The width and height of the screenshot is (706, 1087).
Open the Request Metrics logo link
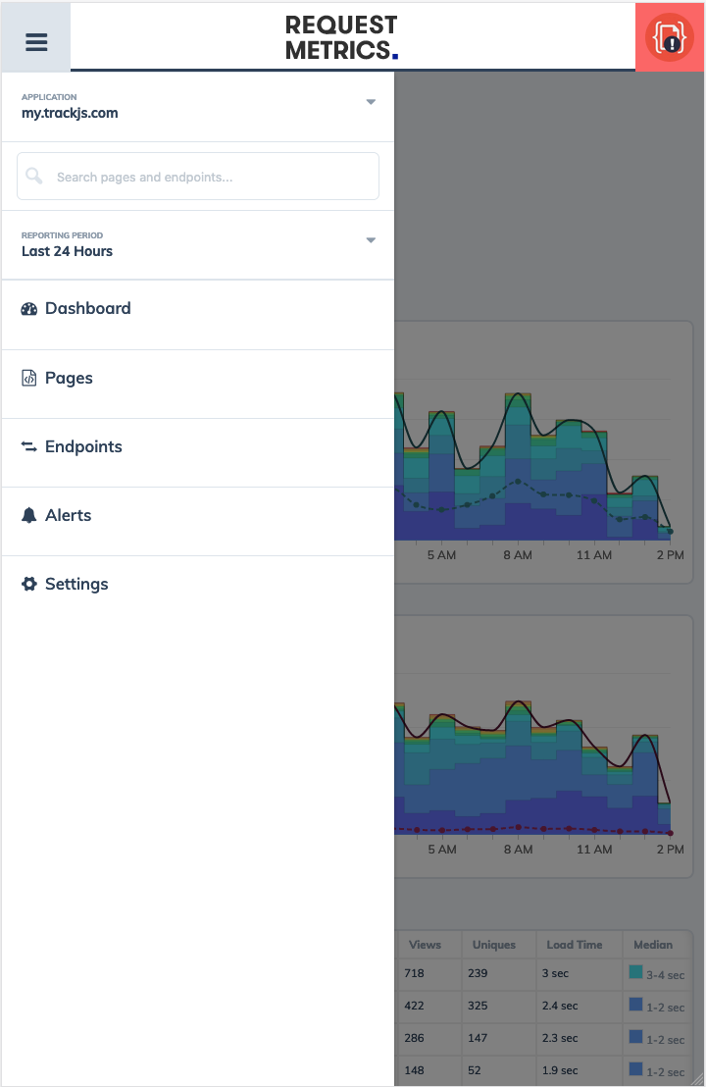(341, 37)
